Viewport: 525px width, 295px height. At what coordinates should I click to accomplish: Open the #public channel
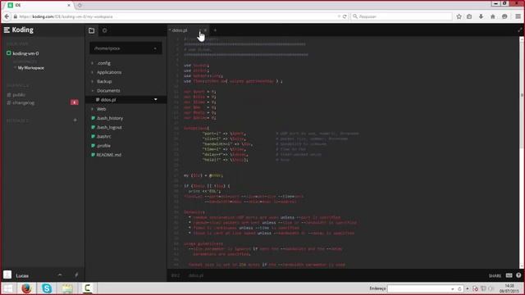19,95
